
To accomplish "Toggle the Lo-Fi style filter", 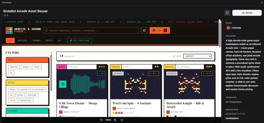I will point(13,100).
